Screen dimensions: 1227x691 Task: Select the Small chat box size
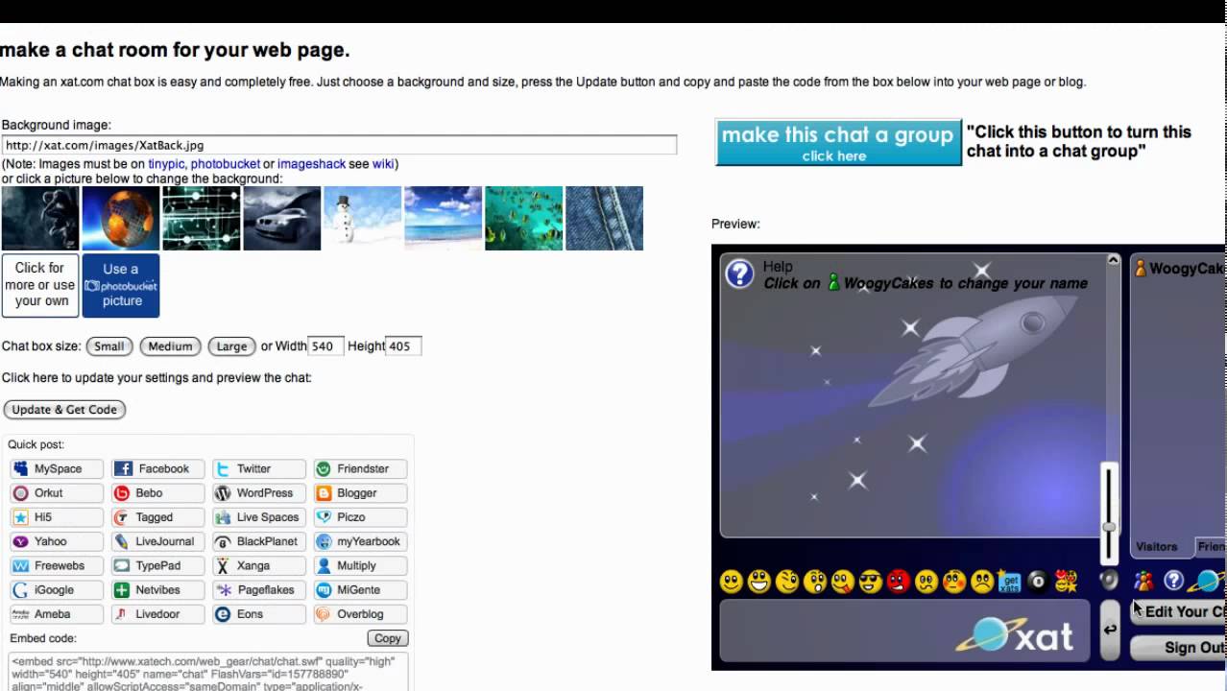(109, 346)
